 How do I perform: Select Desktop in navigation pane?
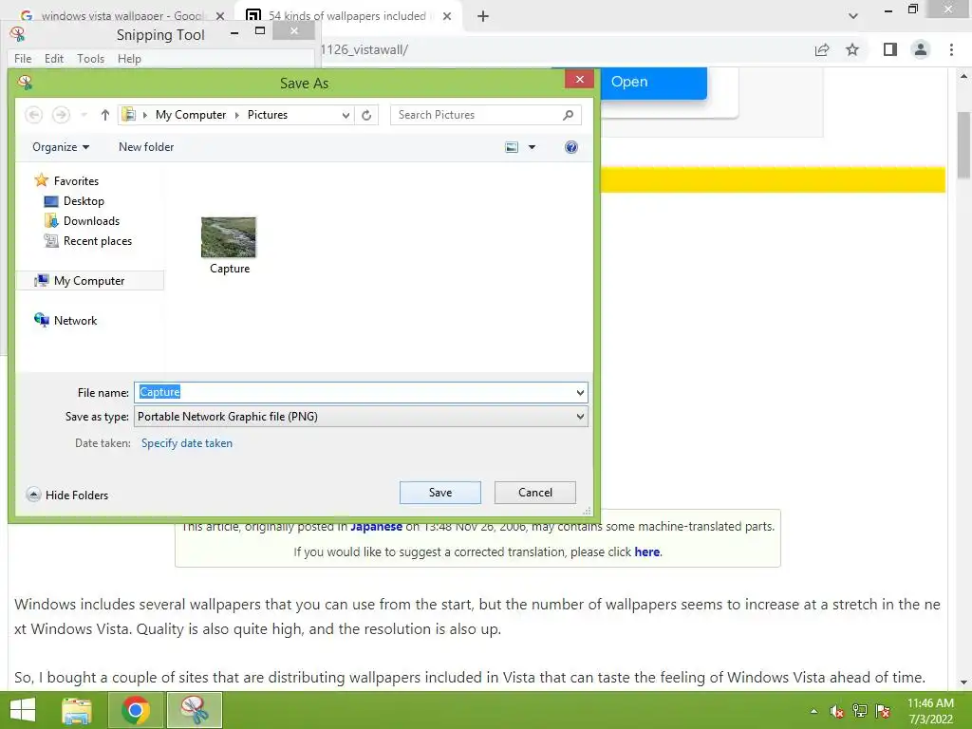point(74,201)
